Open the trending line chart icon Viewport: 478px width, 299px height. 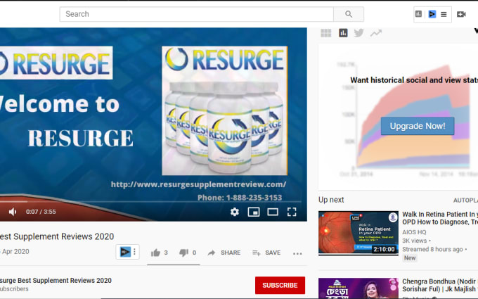click(x=376, y=33)
